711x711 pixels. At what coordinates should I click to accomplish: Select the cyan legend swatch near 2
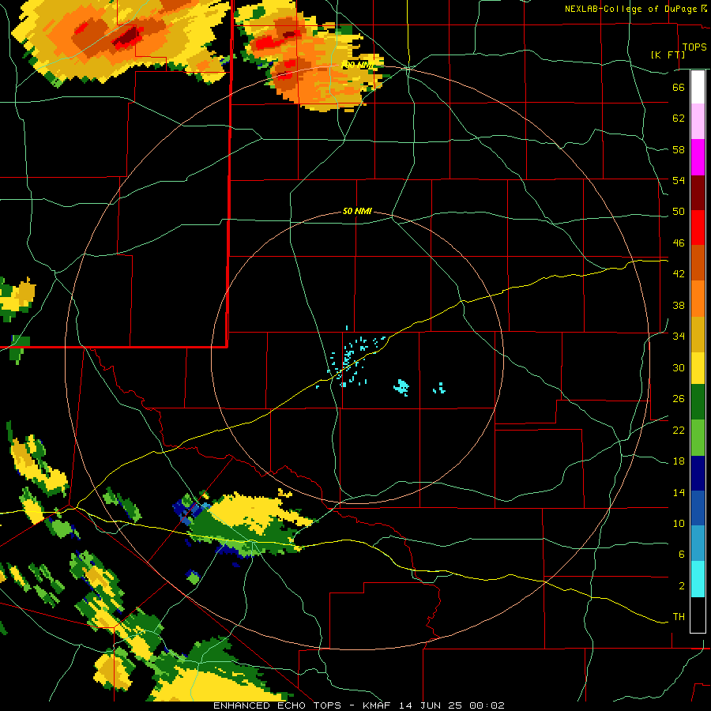point(698,579)
